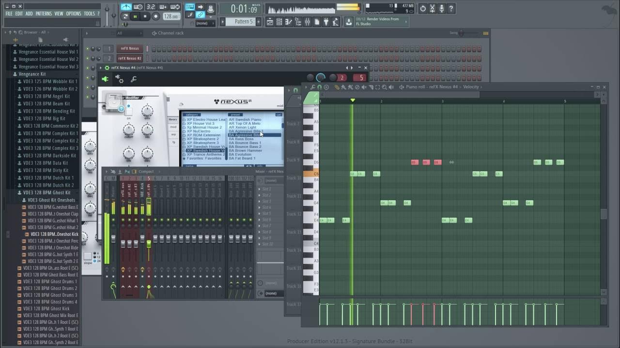
Task: Open the playlist window from the toolbar
Action: tap(270, 22)
